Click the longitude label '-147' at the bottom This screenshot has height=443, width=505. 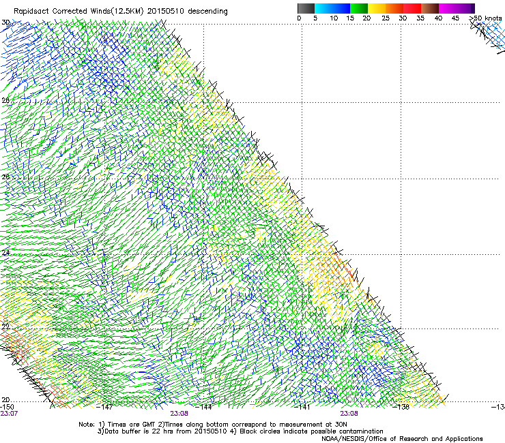(105, 407)
